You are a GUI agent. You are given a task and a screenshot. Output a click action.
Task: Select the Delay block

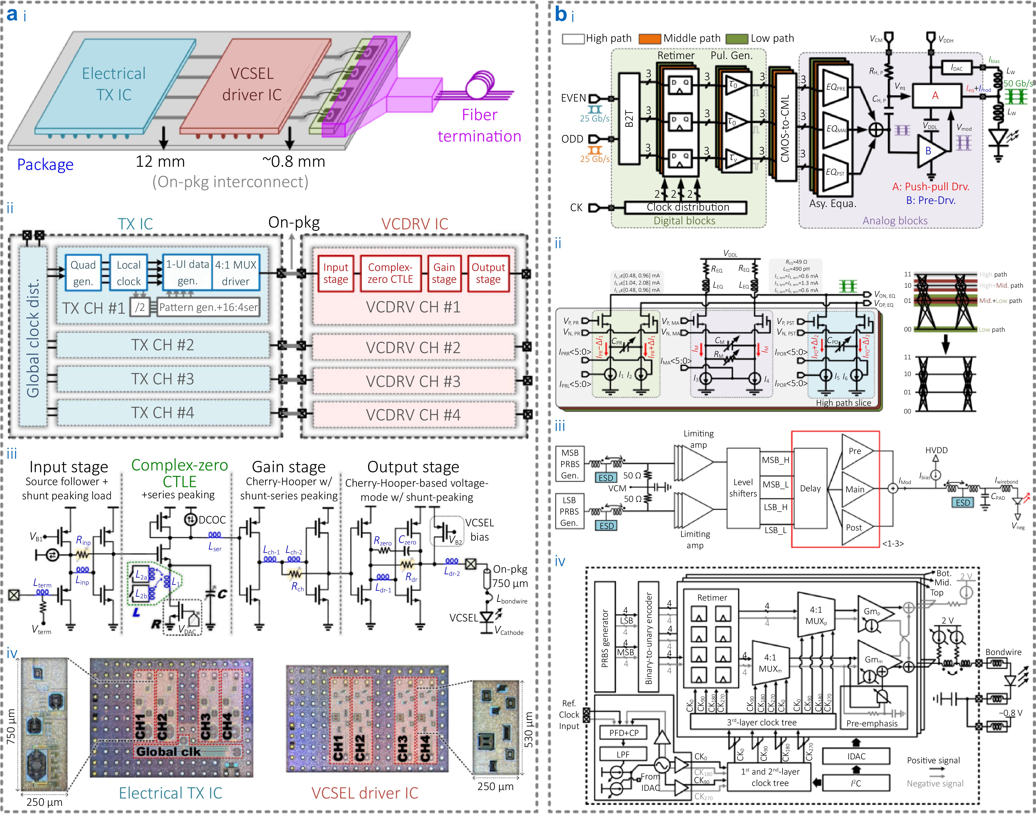[810, 488]
